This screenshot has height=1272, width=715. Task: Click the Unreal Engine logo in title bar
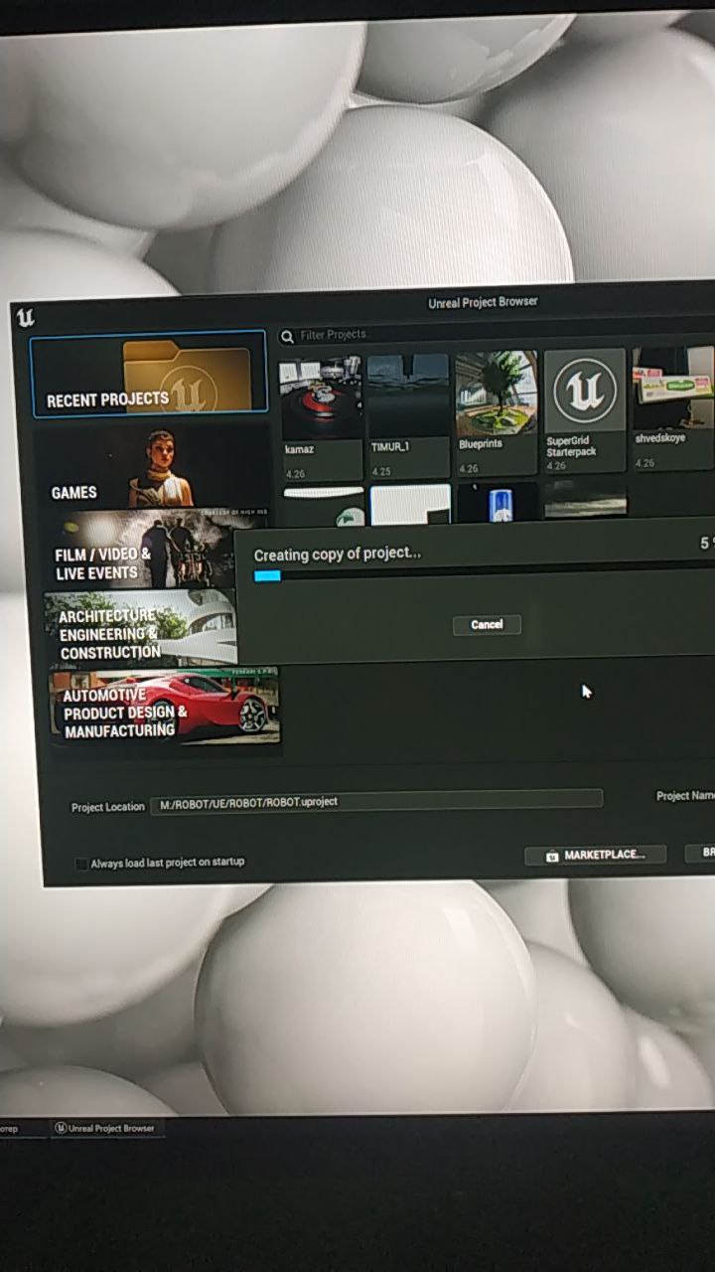pos(26,318)
